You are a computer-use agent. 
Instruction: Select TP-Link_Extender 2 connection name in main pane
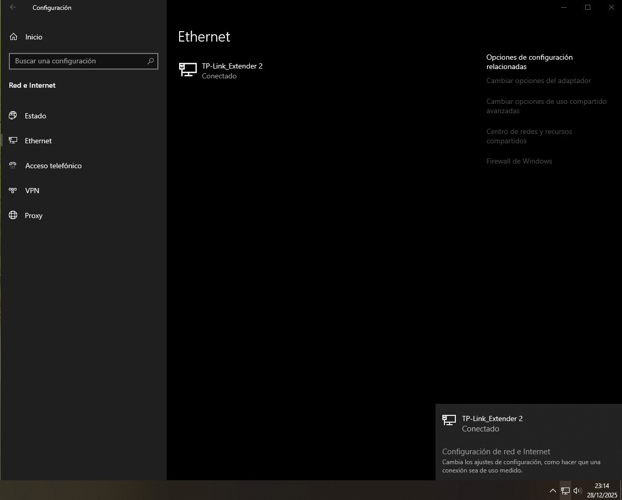[232, 66]
